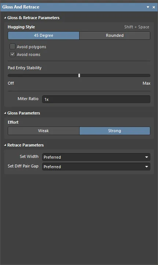This screenshot has height=265, width=158.
Task: Close the Gloss And Retrace panel
Action: [x=154, y=7]
